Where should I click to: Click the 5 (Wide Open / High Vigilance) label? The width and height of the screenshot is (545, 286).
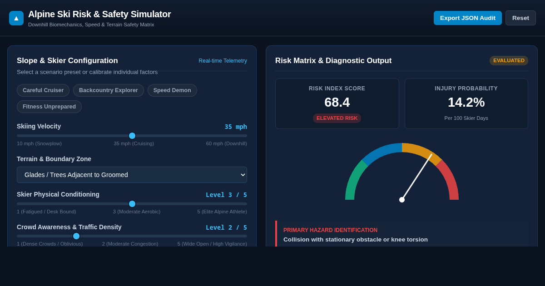[212, 244]
